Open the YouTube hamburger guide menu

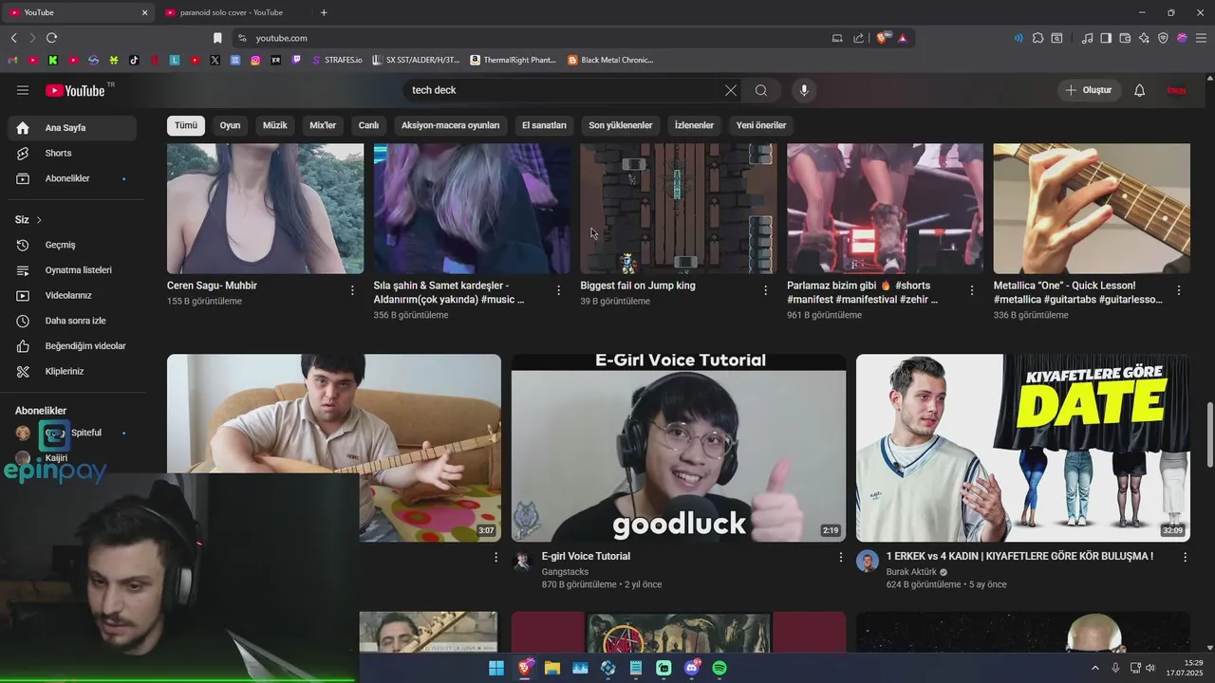pos(23,90)
